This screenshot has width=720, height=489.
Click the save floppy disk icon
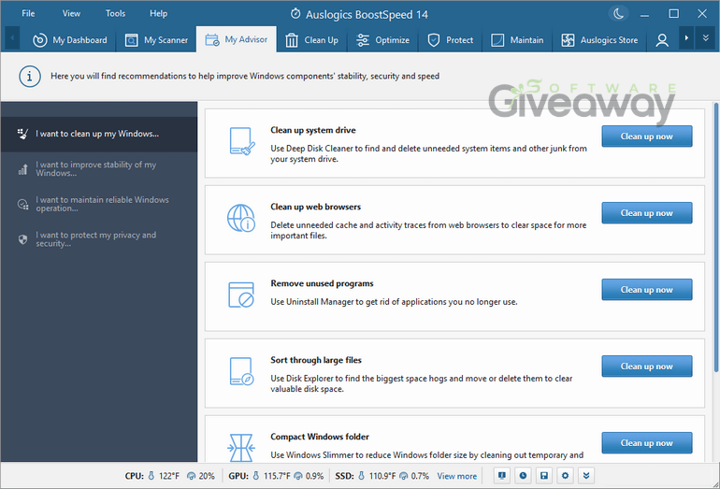coord(544,476)
